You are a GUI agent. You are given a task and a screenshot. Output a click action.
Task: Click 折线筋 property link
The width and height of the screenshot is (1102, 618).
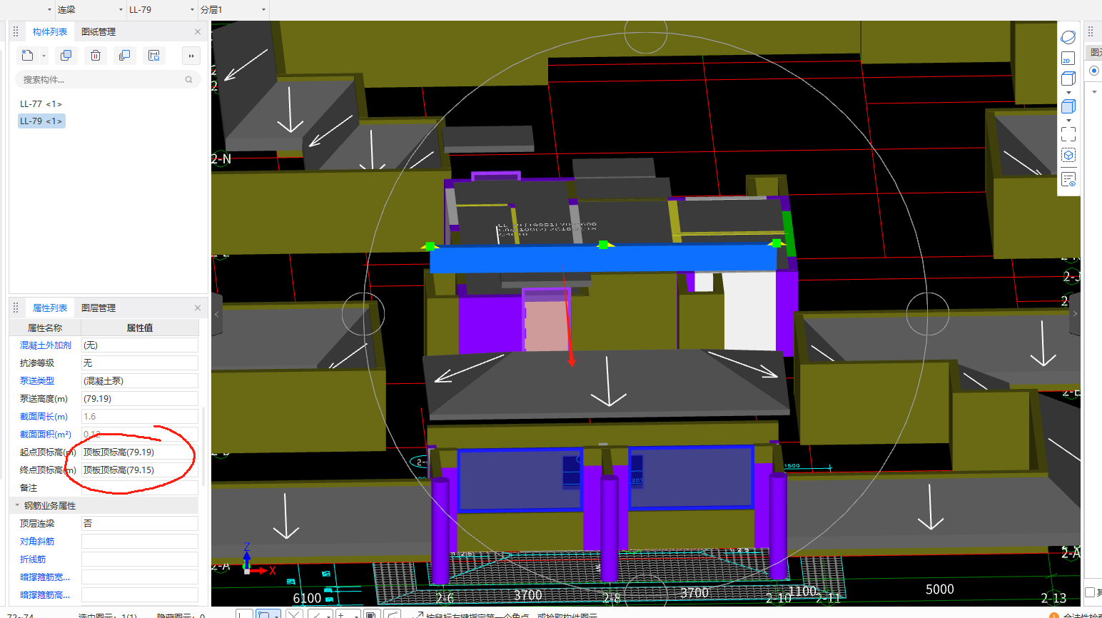(x=33, y=559)
